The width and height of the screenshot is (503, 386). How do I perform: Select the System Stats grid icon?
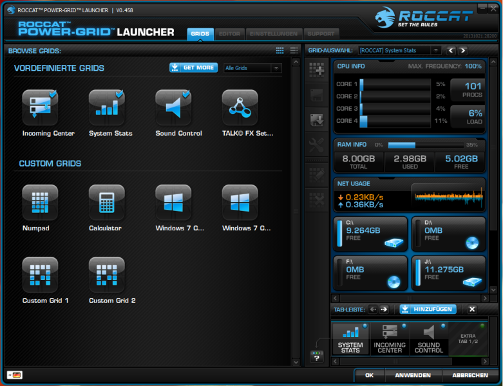(106, 108)
